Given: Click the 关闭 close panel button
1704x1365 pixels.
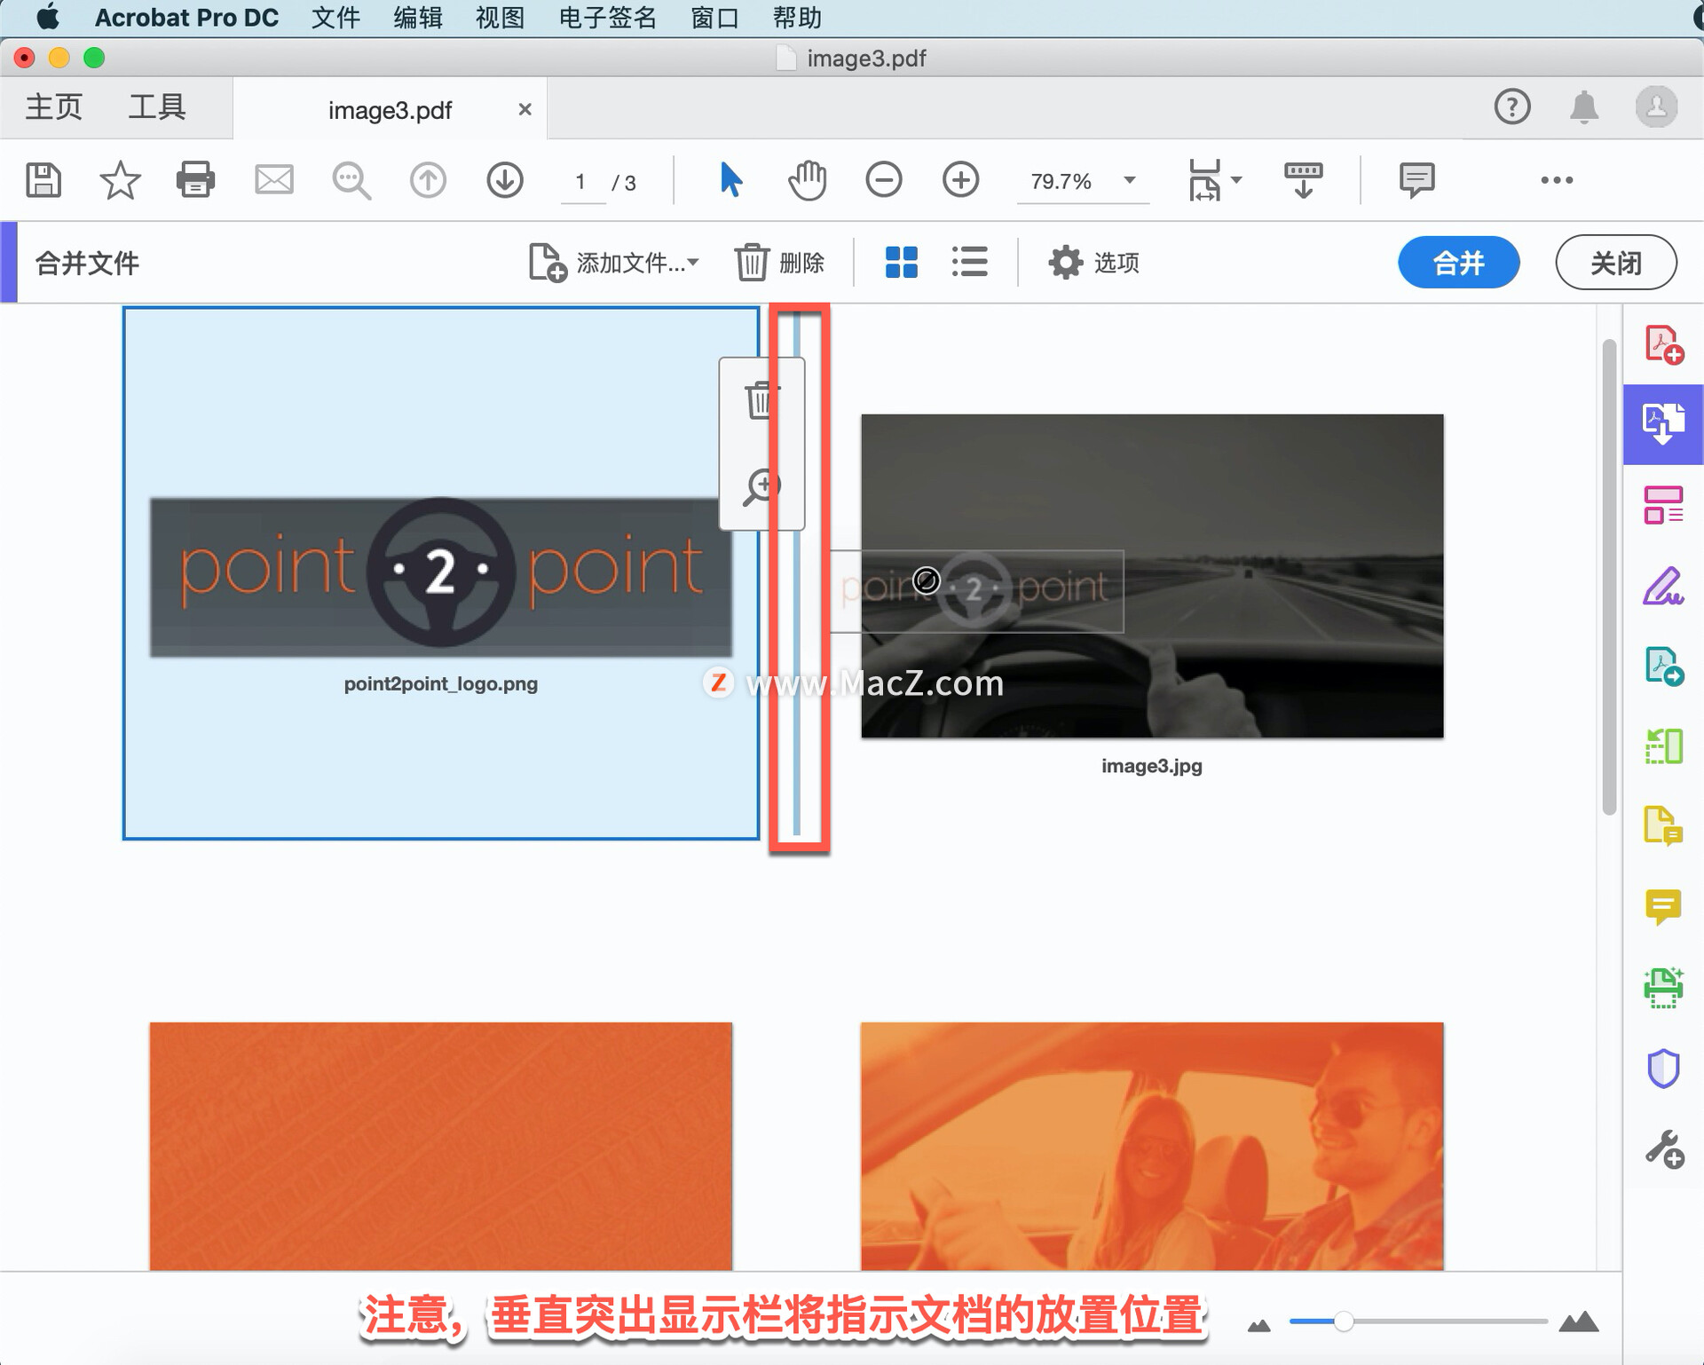Looking at the screenshot, I should (x=1613, y=260).
